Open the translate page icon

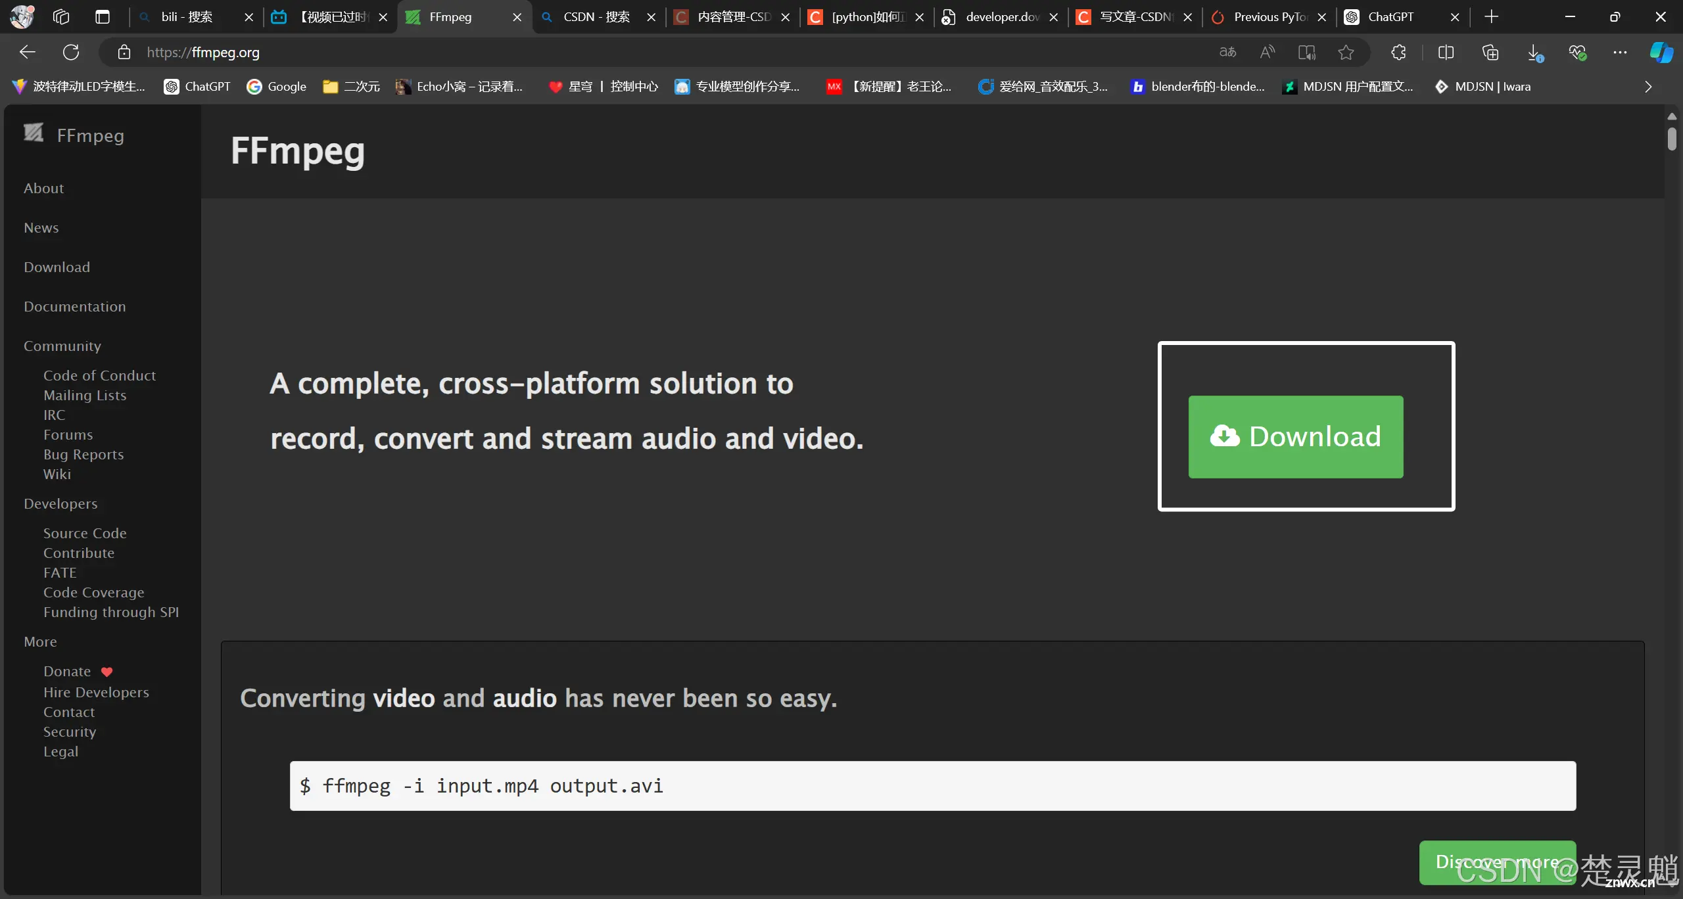1227,52
